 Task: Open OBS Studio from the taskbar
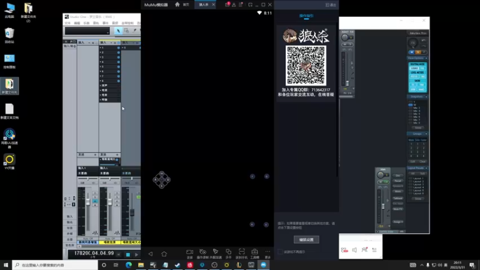(214, 265)
